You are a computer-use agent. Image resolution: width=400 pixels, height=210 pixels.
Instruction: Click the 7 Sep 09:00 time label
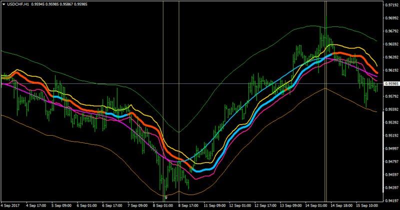(x=137, y=206)
